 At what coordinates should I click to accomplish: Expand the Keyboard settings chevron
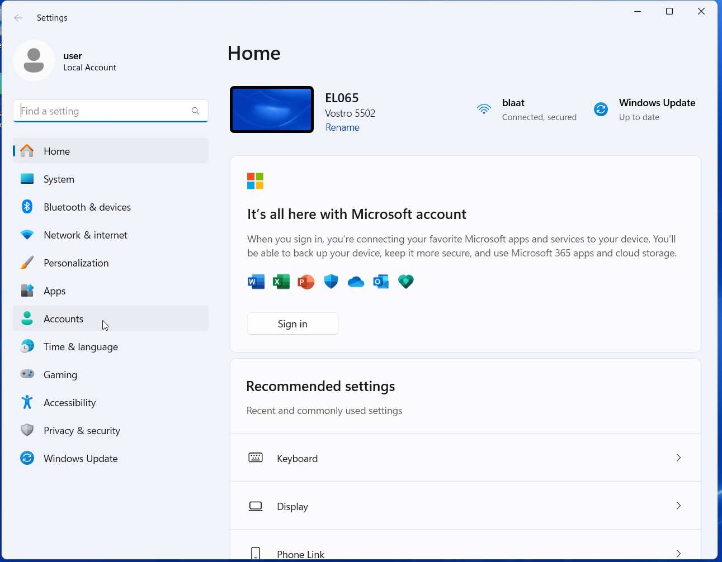(x=678, y=458)
